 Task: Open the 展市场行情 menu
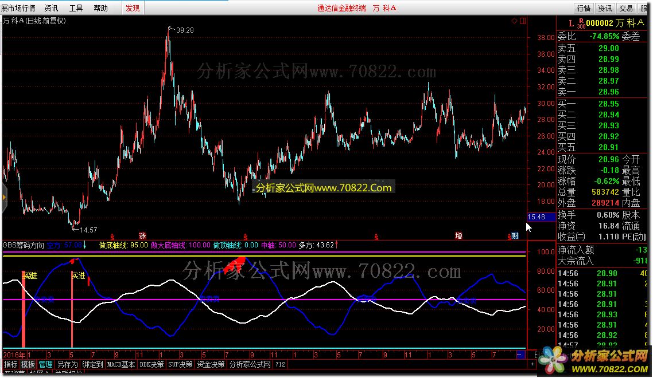pos(18,8)
